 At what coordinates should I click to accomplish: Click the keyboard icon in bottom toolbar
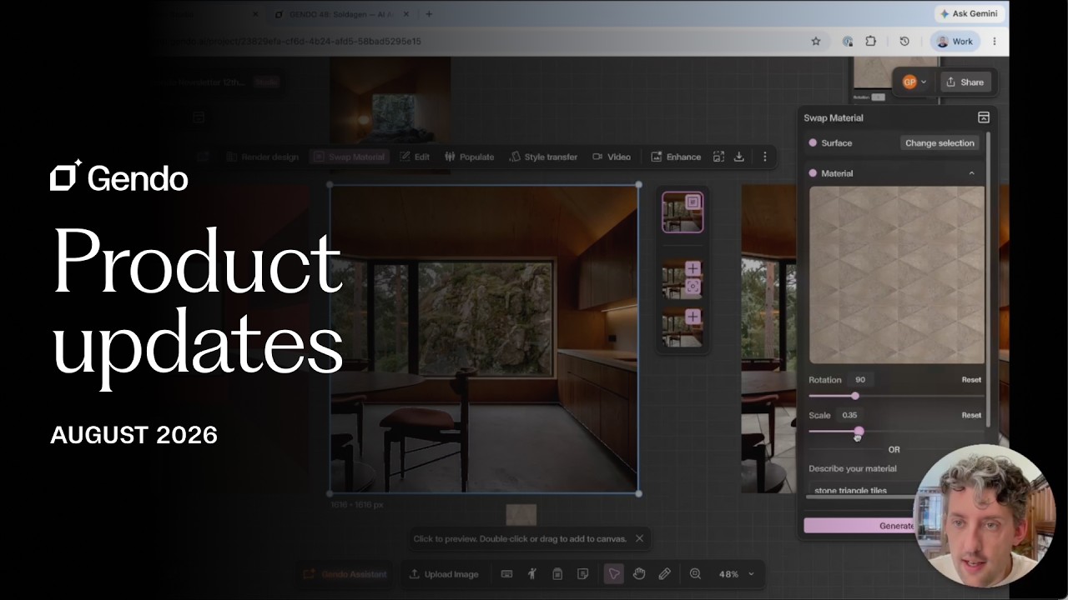tap(506, 574)
